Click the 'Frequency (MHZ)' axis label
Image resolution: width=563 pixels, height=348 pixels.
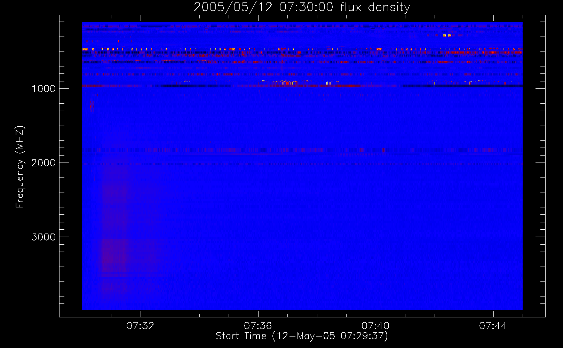[x=20, y=167]
